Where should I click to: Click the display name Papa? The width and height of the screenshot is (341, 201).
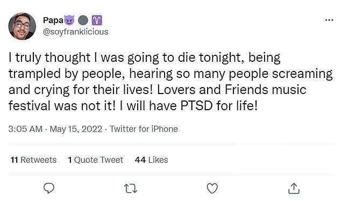pos(53,20)
